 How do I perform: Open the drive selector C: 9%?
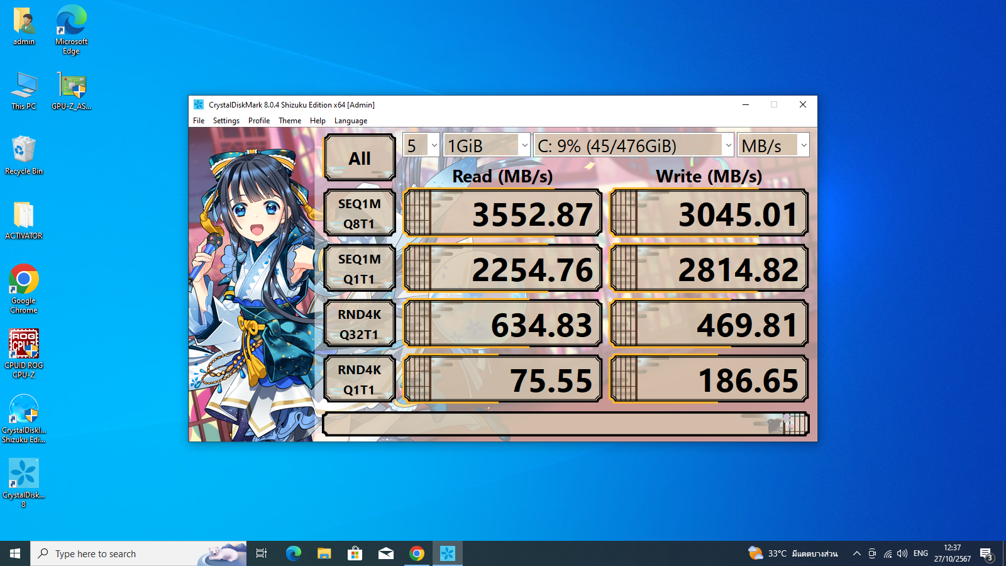click(634, 145)
